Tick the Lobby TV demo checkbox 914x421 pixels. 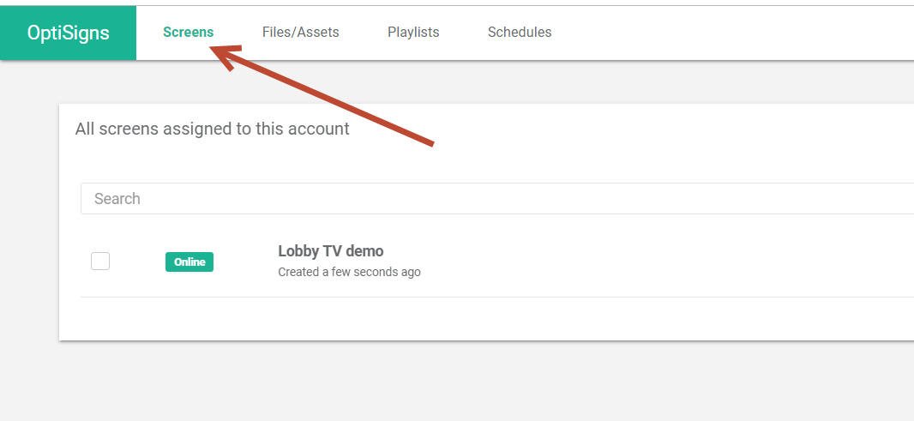point(100,262)
